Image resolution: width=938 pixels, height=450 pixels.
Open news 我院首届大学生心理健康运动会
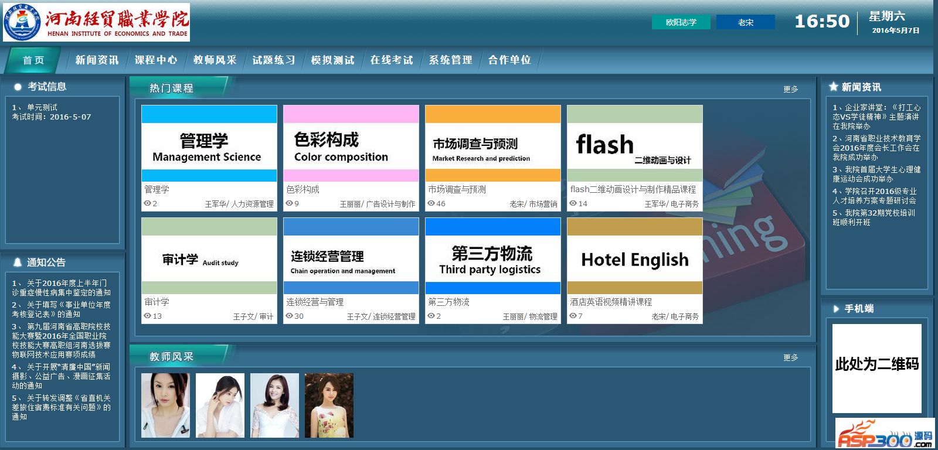click(x=877, y=174)
